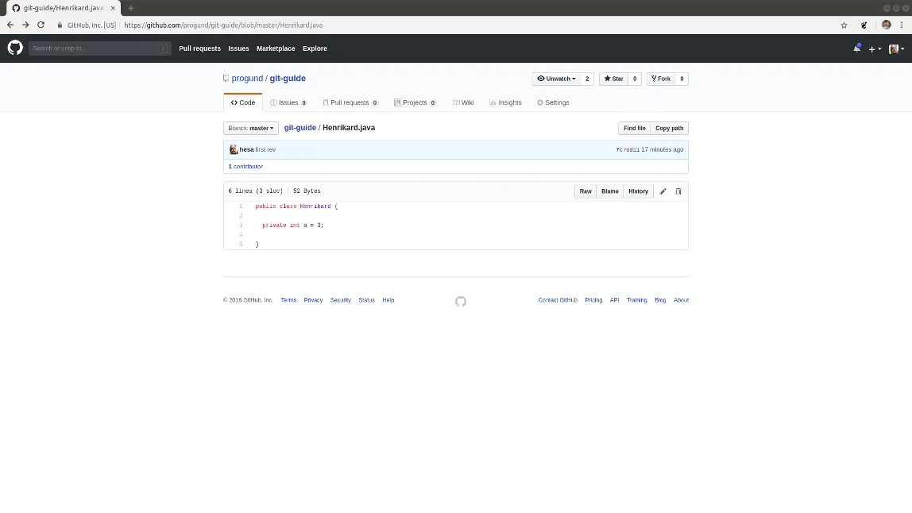
Task: Bookmark this page with the star icon
Action: coord(844,25)
